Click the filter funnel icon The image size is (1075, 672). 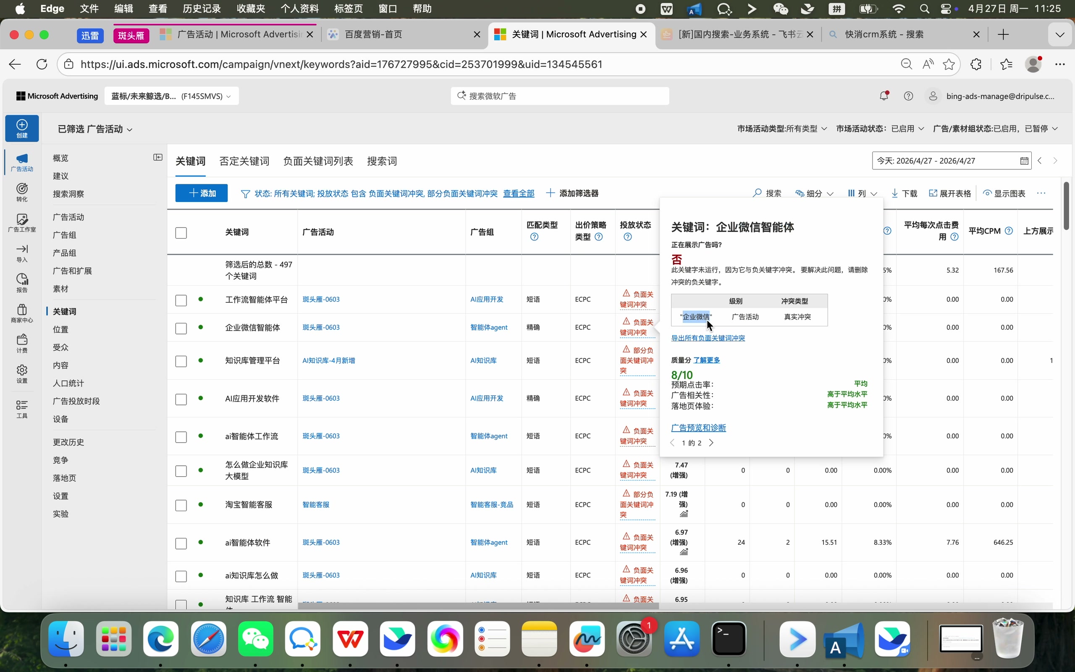[x=245, y=194]
